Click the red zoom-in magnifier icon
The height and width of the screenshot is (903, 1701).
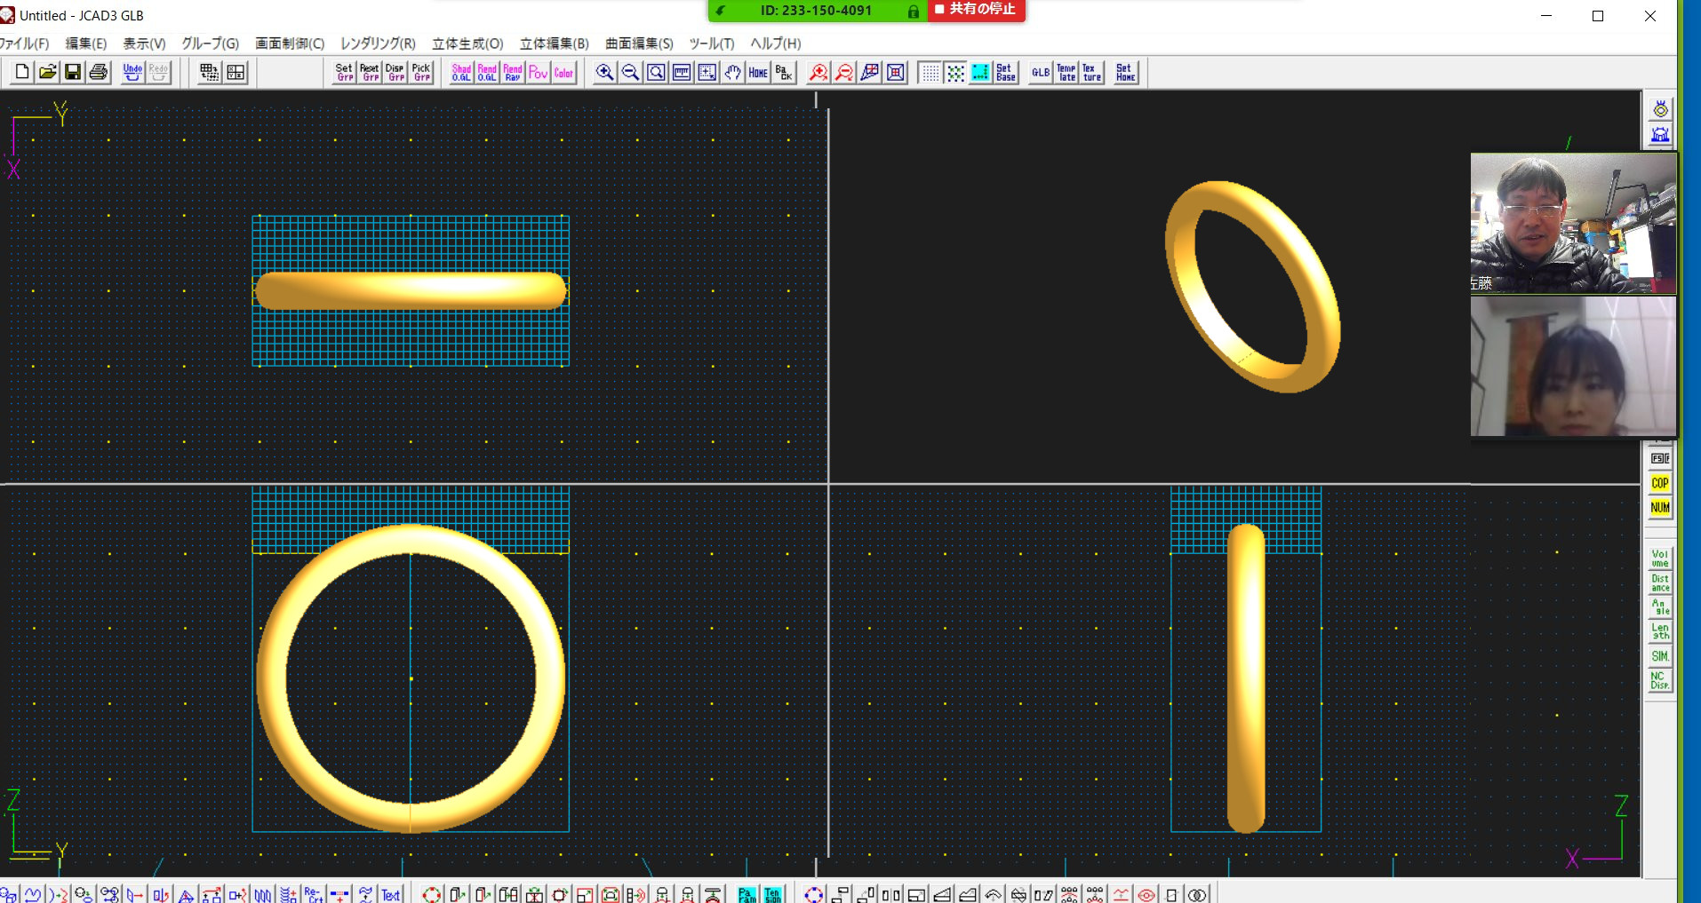pos(819,73)
